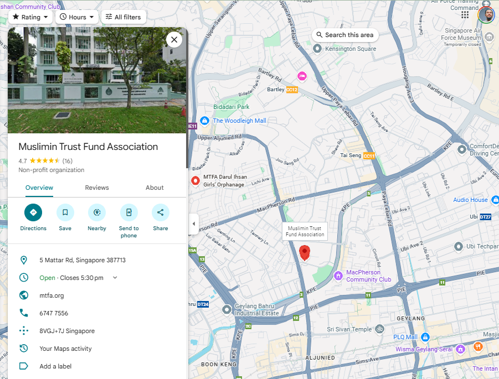This screenshot has height=379, width=499.
Task: Select Ubi Techpark map marker
Action: (458, 246)
